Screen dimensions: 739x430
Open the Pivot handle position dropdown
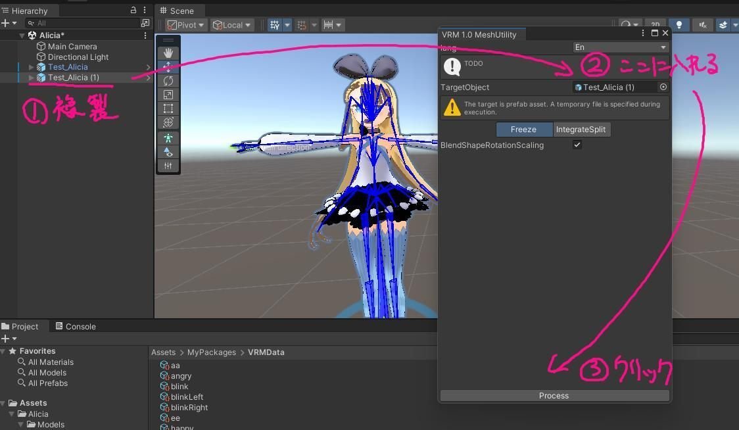pyautogui.click(x=185, y=25)
